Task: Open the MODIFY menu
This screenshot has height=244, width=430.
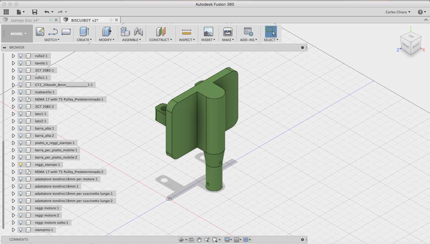Action: click(107, 40)
